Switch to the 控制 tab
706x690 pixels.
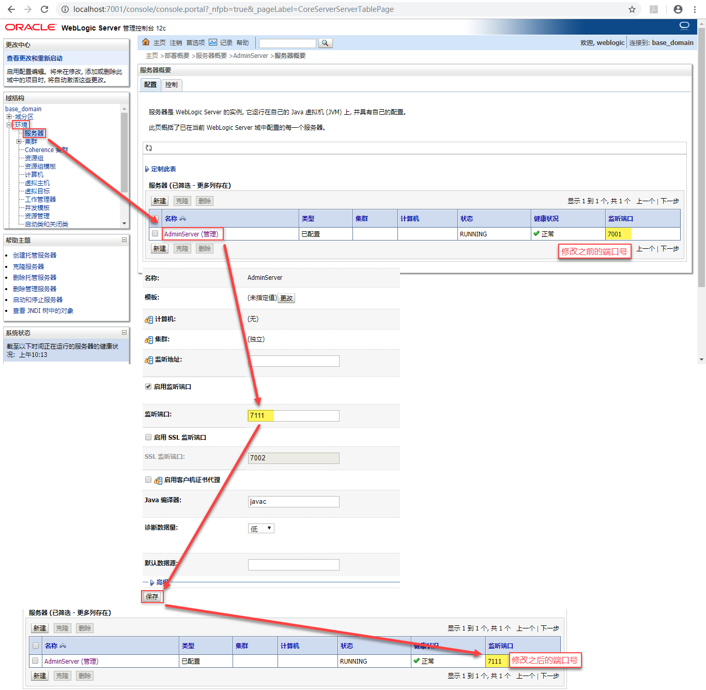point(172,85)
